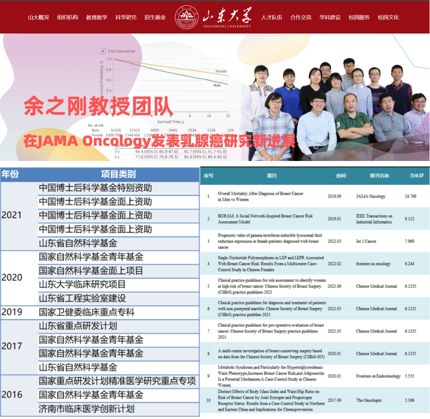430x419 pixels.
Task: Click the row 国家重点研发计划精准医学研究重点专项
Action: [119, 381]
